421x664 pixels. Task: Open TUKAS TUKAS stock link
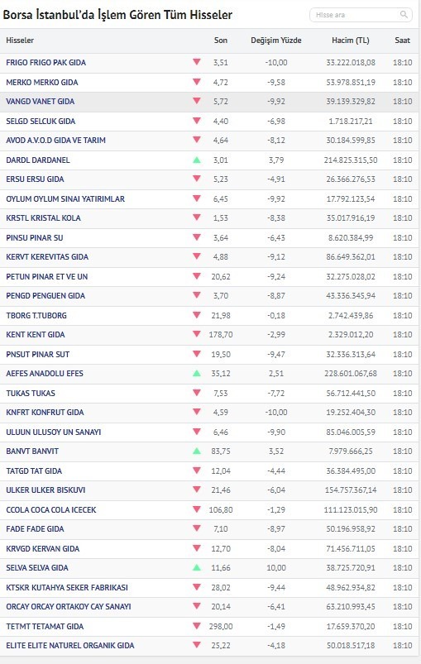point(31,394)
